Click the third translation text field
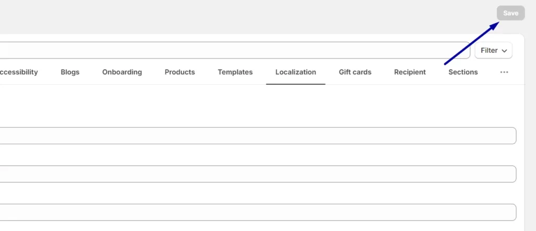Screen dimensions: 536x231 [x=258, y=212]
